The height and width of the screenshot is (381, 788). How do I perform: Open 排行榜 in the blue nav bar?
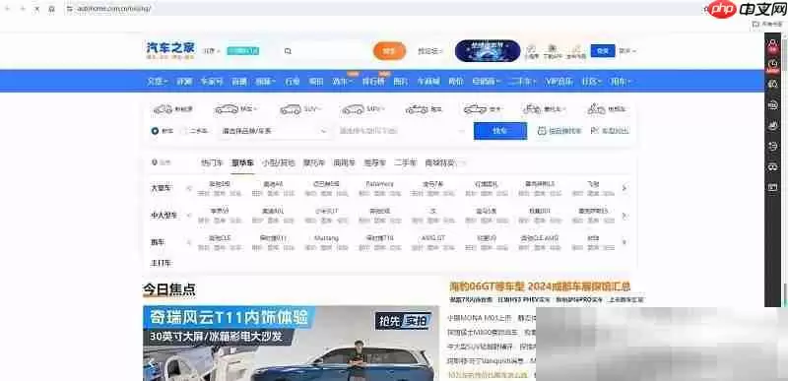pyautogui.click(x=373, y=82)
